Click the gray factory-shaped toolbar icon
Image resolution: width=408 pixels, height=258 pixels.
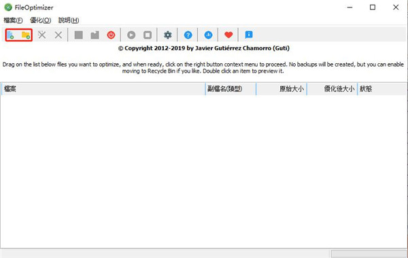95,35
